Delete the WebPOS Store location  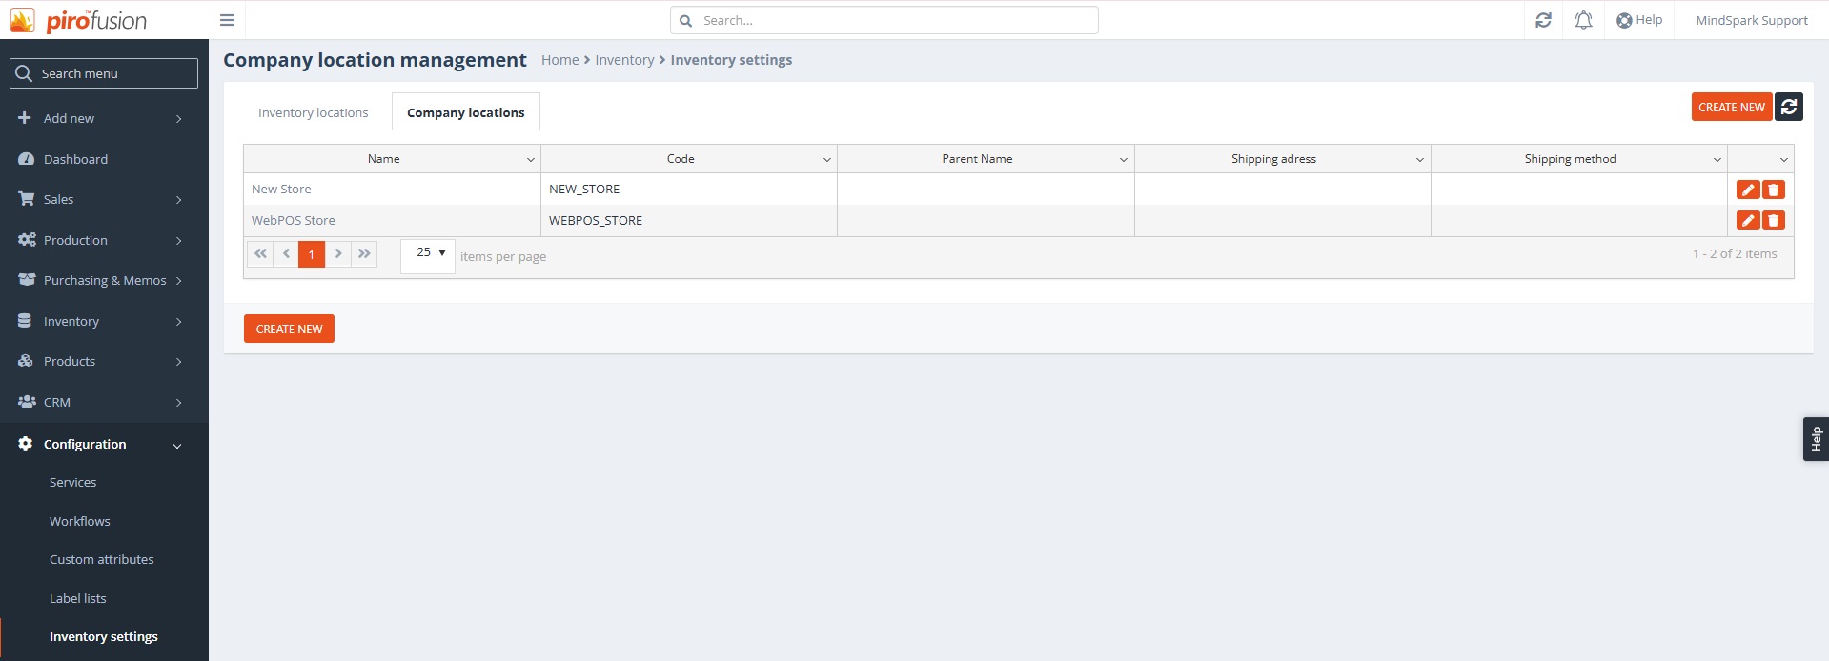click(x=1773, y=220)
